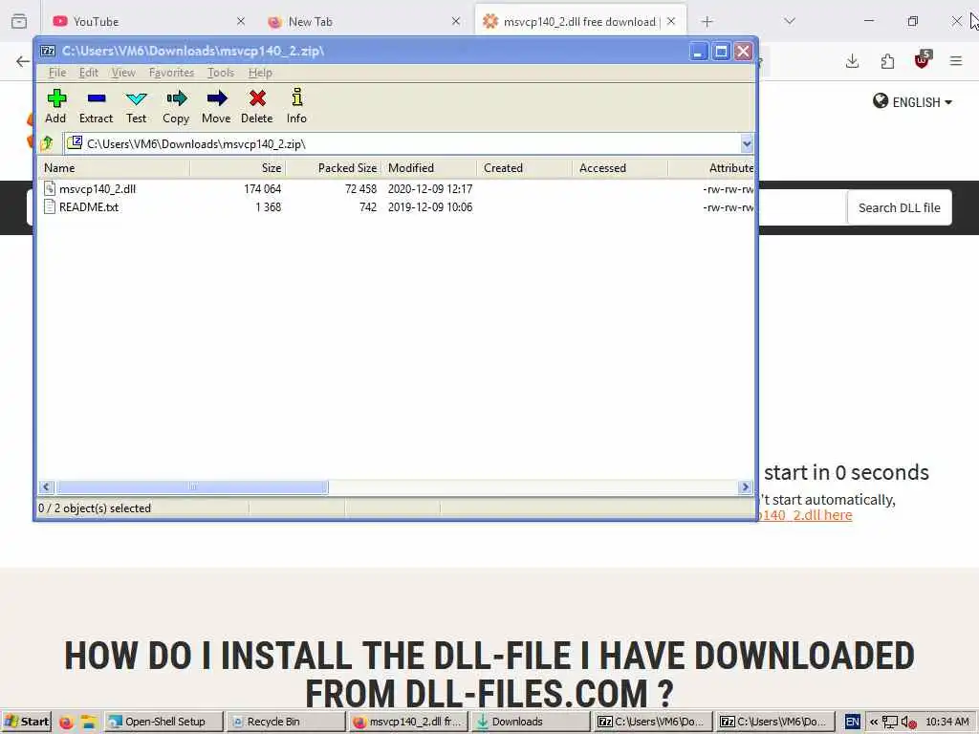Open the browser downloads panel icon
The height and width of the screenshot is (734, 979).
click(852, 61)
